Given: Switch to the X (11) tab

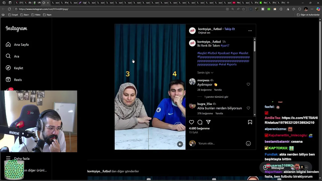Looking at the screenshot, I should tap(19, 3).
